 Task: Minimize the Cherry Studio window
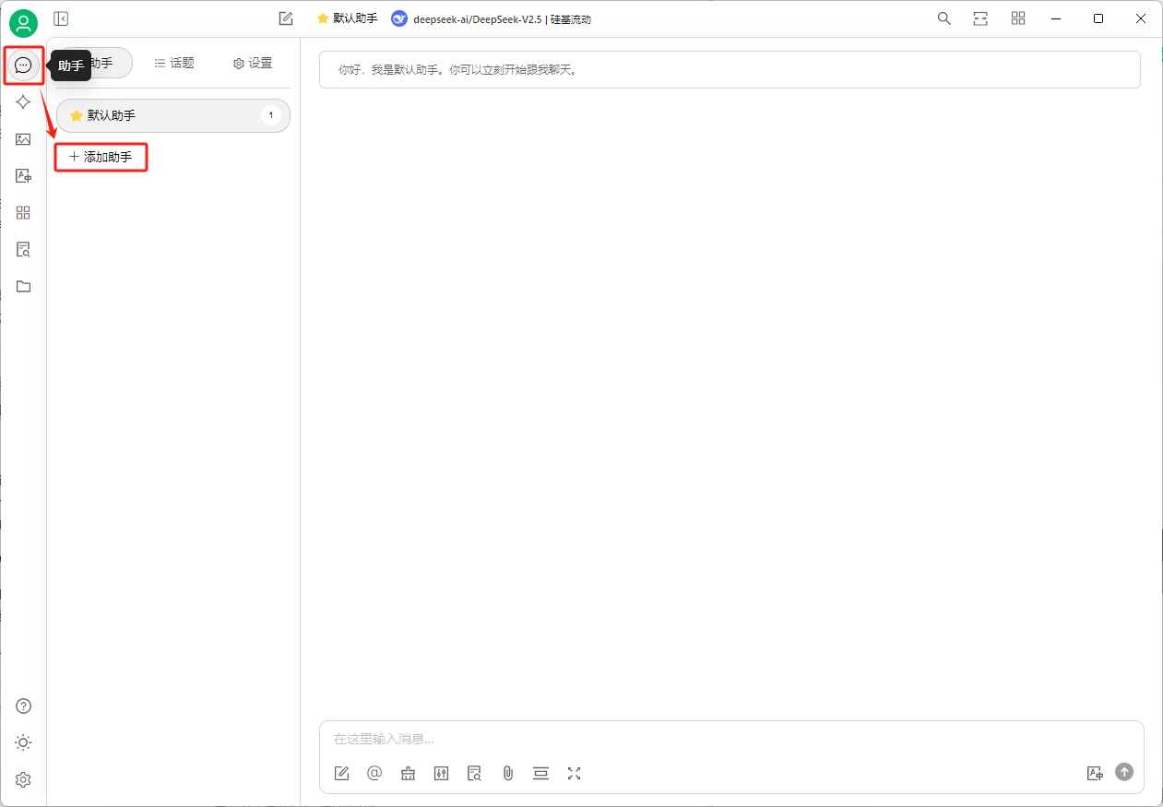[x=1057, y=18]
